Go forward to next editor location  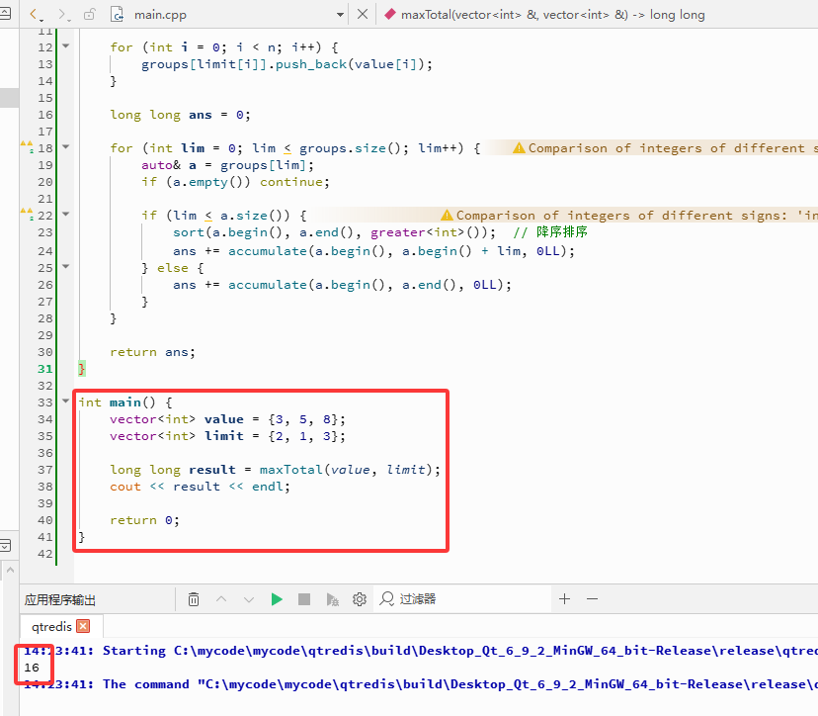pos(62,15)
